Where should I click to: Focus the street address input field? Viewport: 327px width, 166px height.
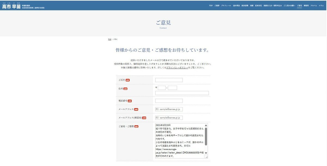click(x=182, y=93)
